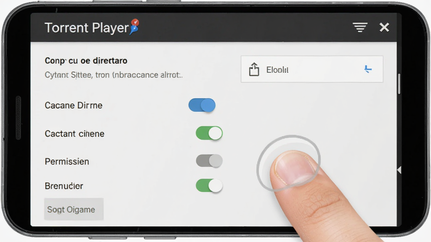Open the filter menu icon in header
Image resolution: width=431 pixels, height=242 pixels.
(360, 27)
